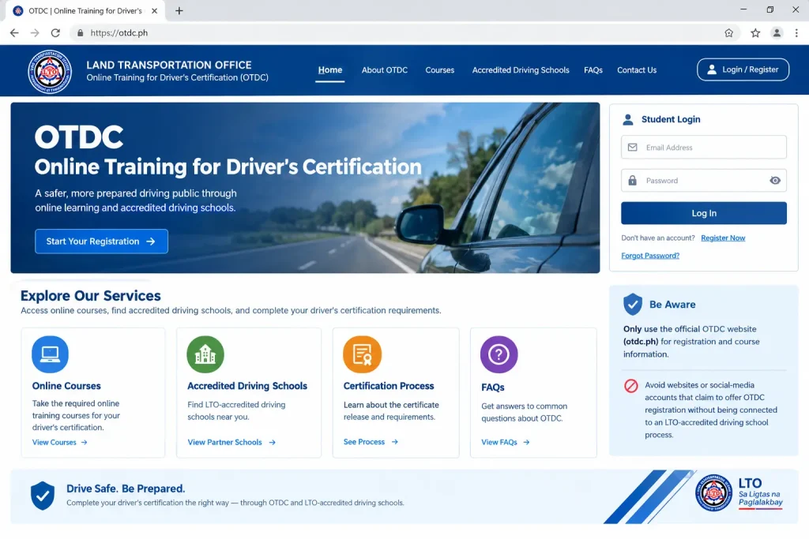Click the Drive Safe. Be Prepared. heading

(126, 488)
